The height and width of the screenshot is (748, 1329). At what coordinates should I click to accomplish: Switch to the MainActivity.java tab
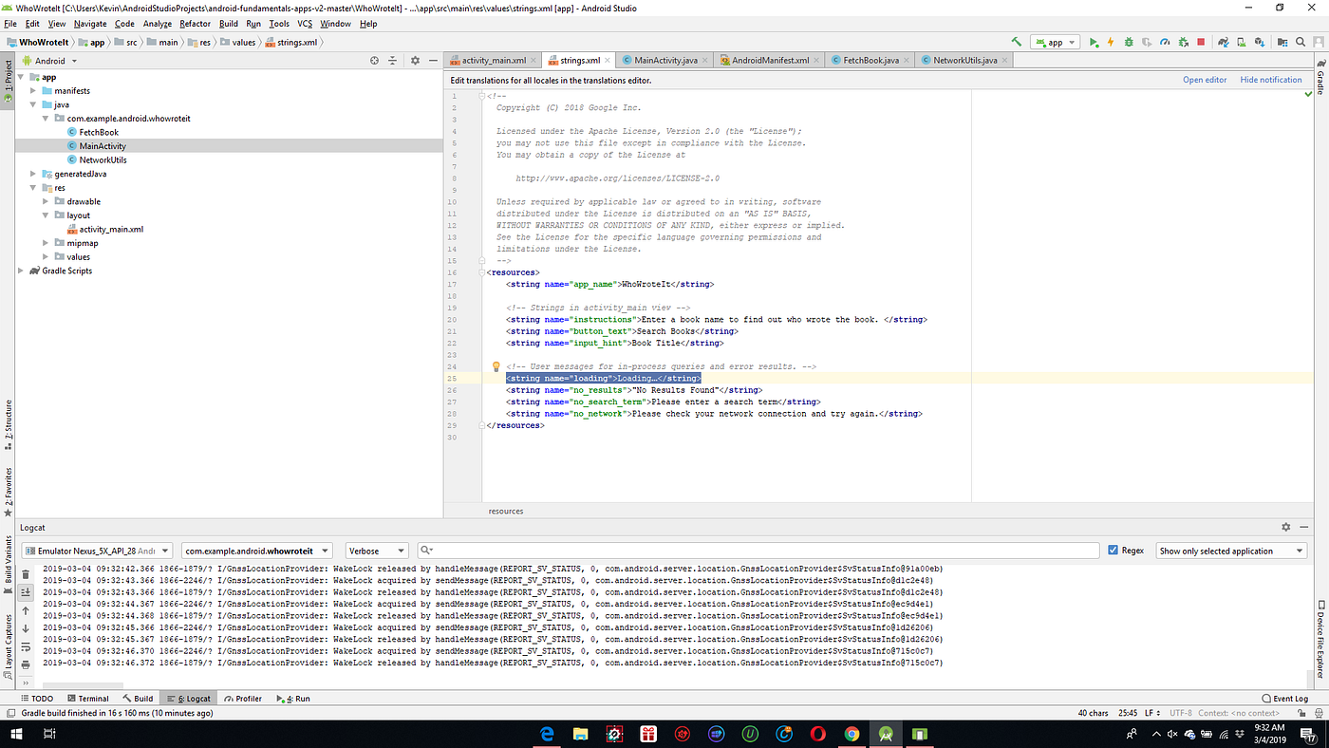click(x=664, y=59)
